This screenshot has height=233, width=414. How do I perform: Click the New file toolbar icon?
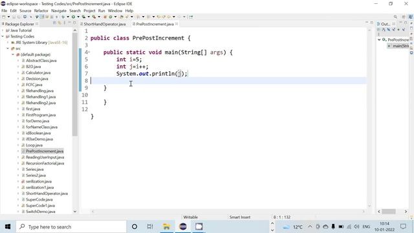pyautogui.click(x=3, y=17)
